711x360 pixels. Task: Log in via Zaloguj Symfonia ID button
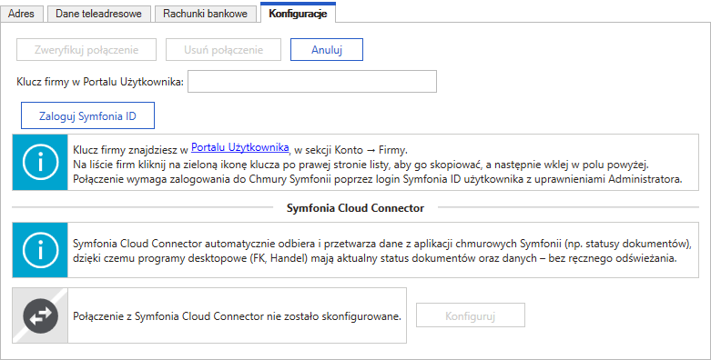[88, 116]
